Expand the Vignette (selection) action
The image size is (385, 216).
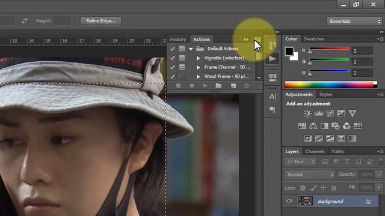click(199, 58)
